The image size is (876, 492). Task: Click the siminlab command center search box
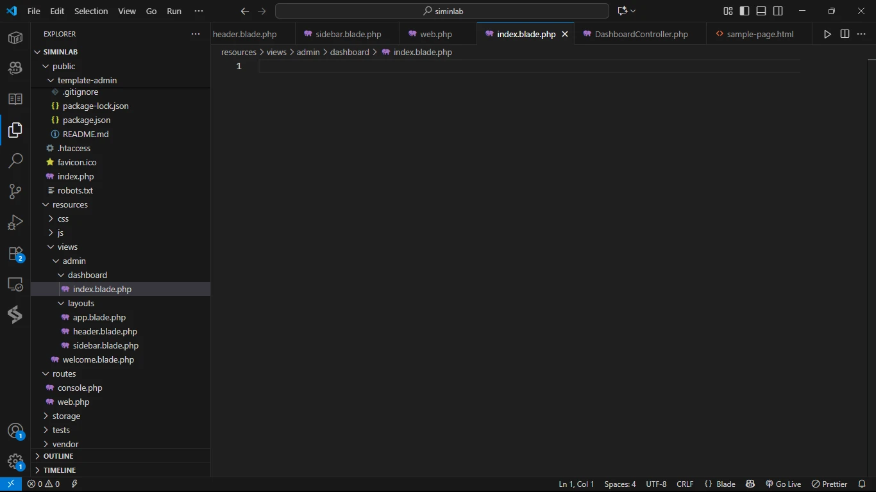[442, 11]
